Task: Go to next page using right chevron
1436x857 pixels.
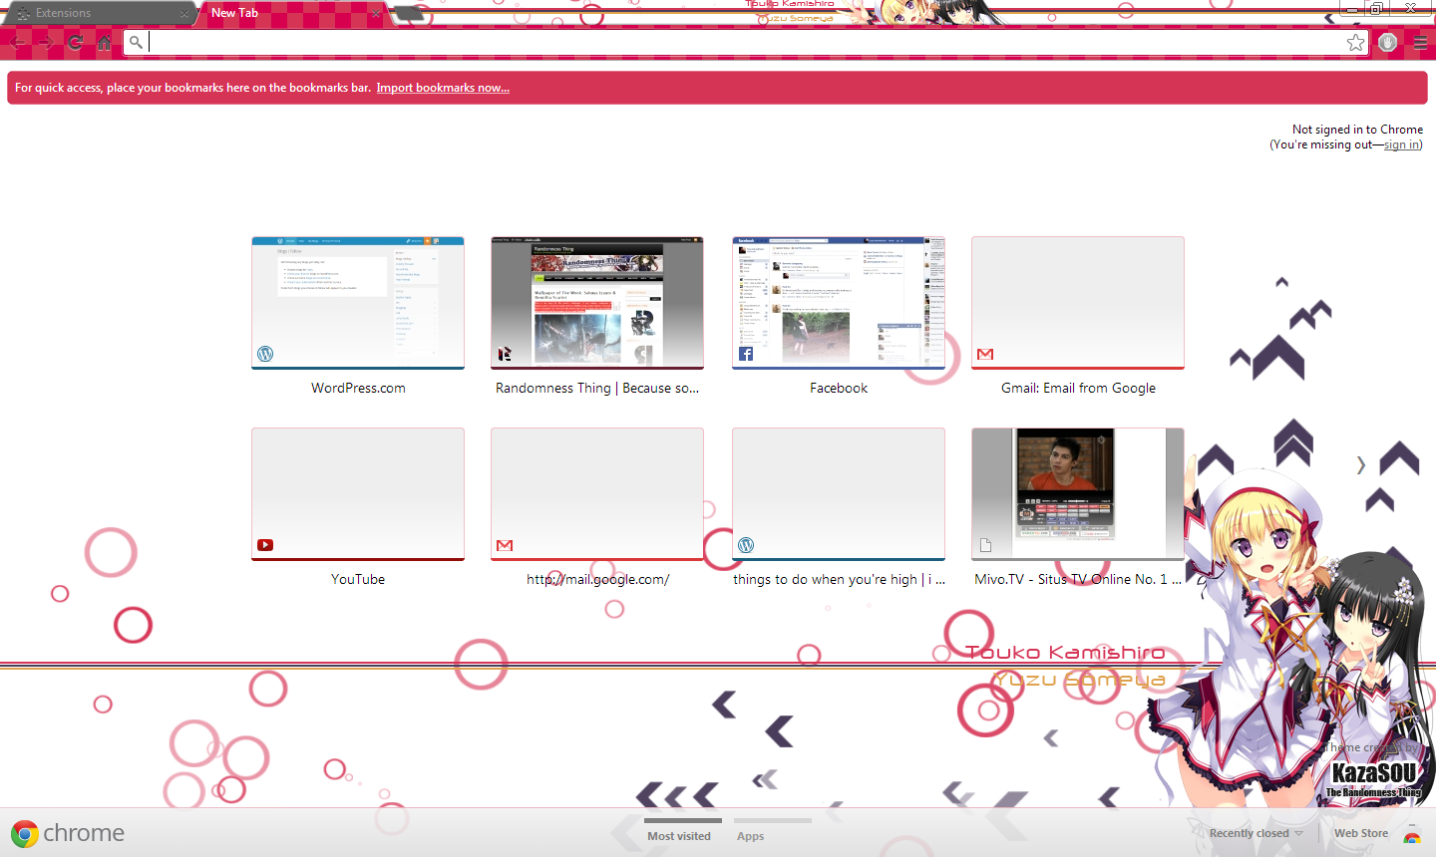Action: (x=1360, y=465)
